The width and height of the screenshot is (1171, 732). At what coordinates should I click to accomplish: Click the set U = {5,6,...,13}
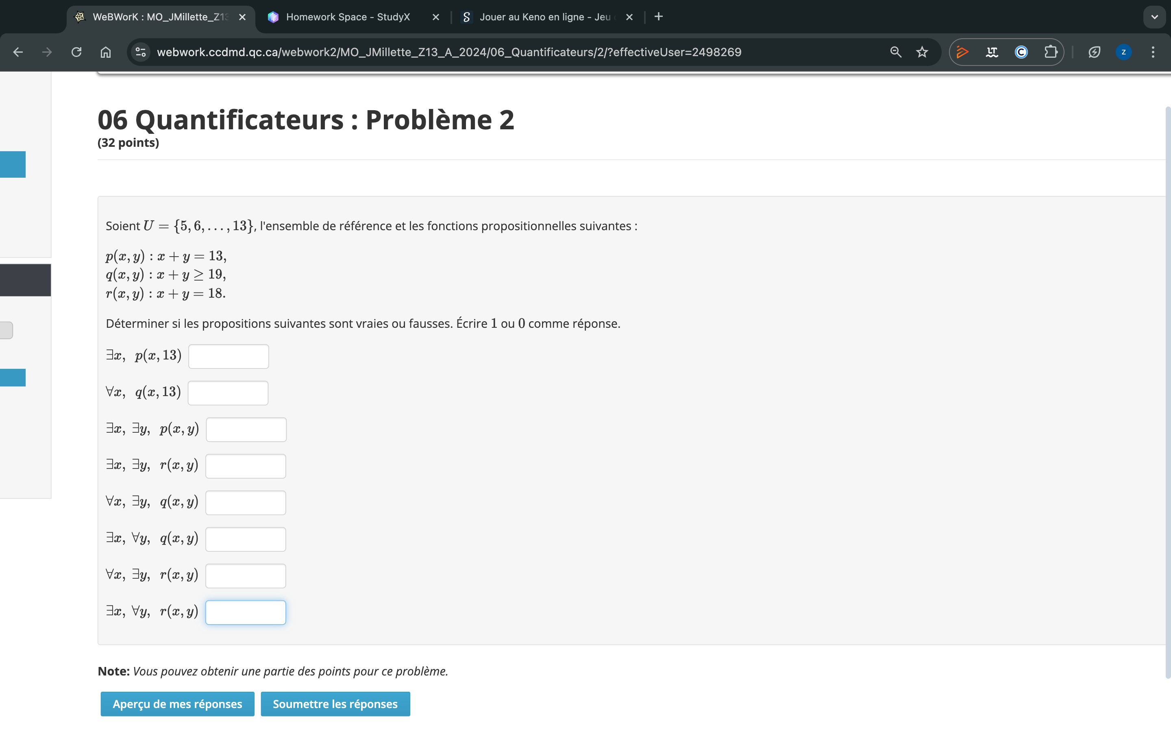pyautogui.click(x=198, y=226)
